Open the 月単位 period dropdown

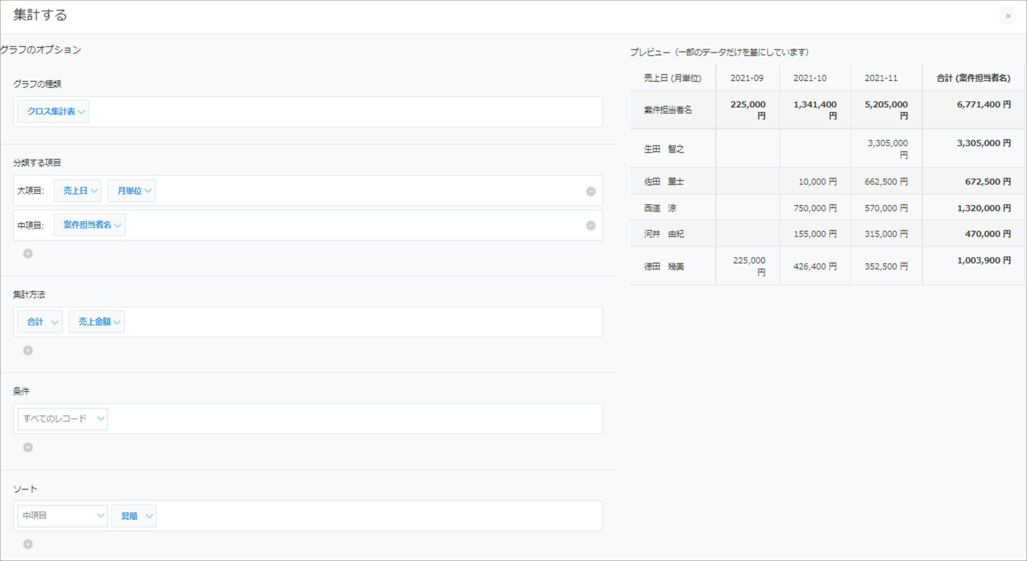132,190
